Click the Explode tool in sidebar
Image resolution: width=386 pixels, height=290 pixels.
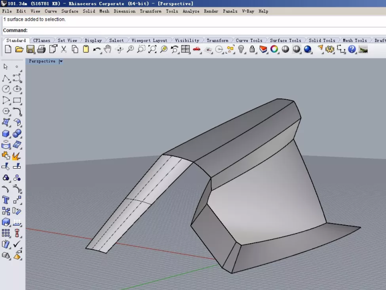point(17,156)
